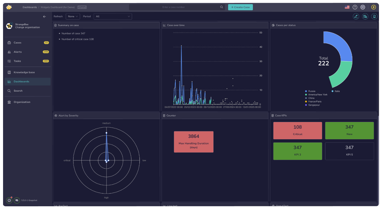
Task: Click the 'high' radar axis label
Action: pyautogui.click(x=106, y=198)
